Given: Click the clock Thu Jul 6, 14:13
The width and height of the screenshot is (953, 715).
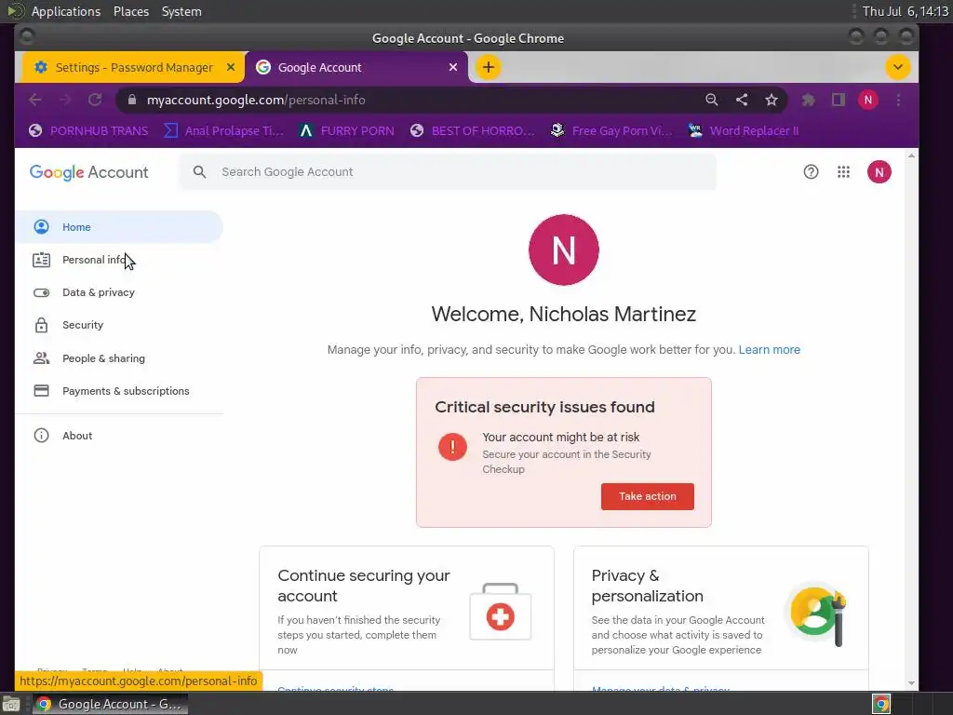Looking at the screenshot, I should 906,11.
